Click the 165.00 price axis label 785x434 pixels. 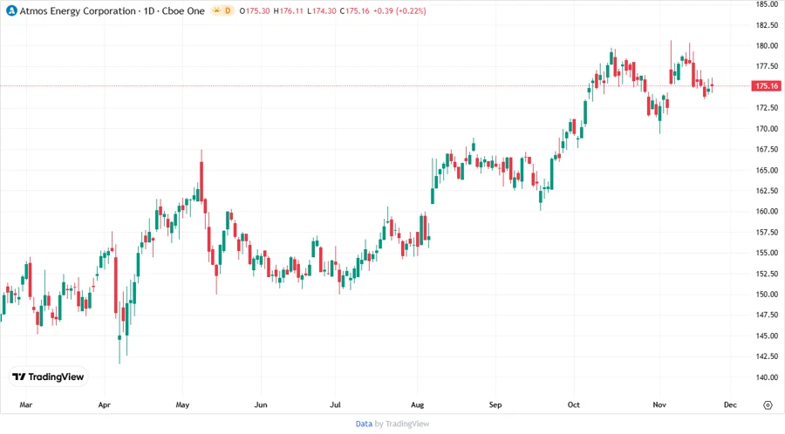pos(767,170)
